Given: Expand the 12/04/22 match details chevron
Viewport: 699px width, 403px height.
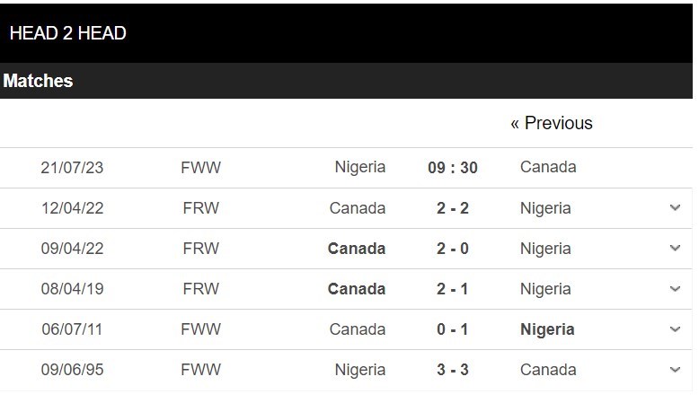Looking at the screenshot, I should point(675,207).
